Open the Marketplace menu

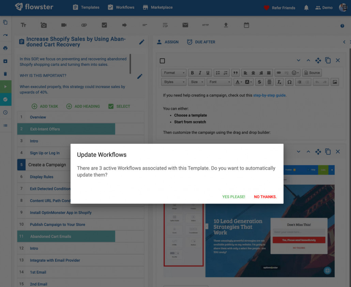click(157, 7)
